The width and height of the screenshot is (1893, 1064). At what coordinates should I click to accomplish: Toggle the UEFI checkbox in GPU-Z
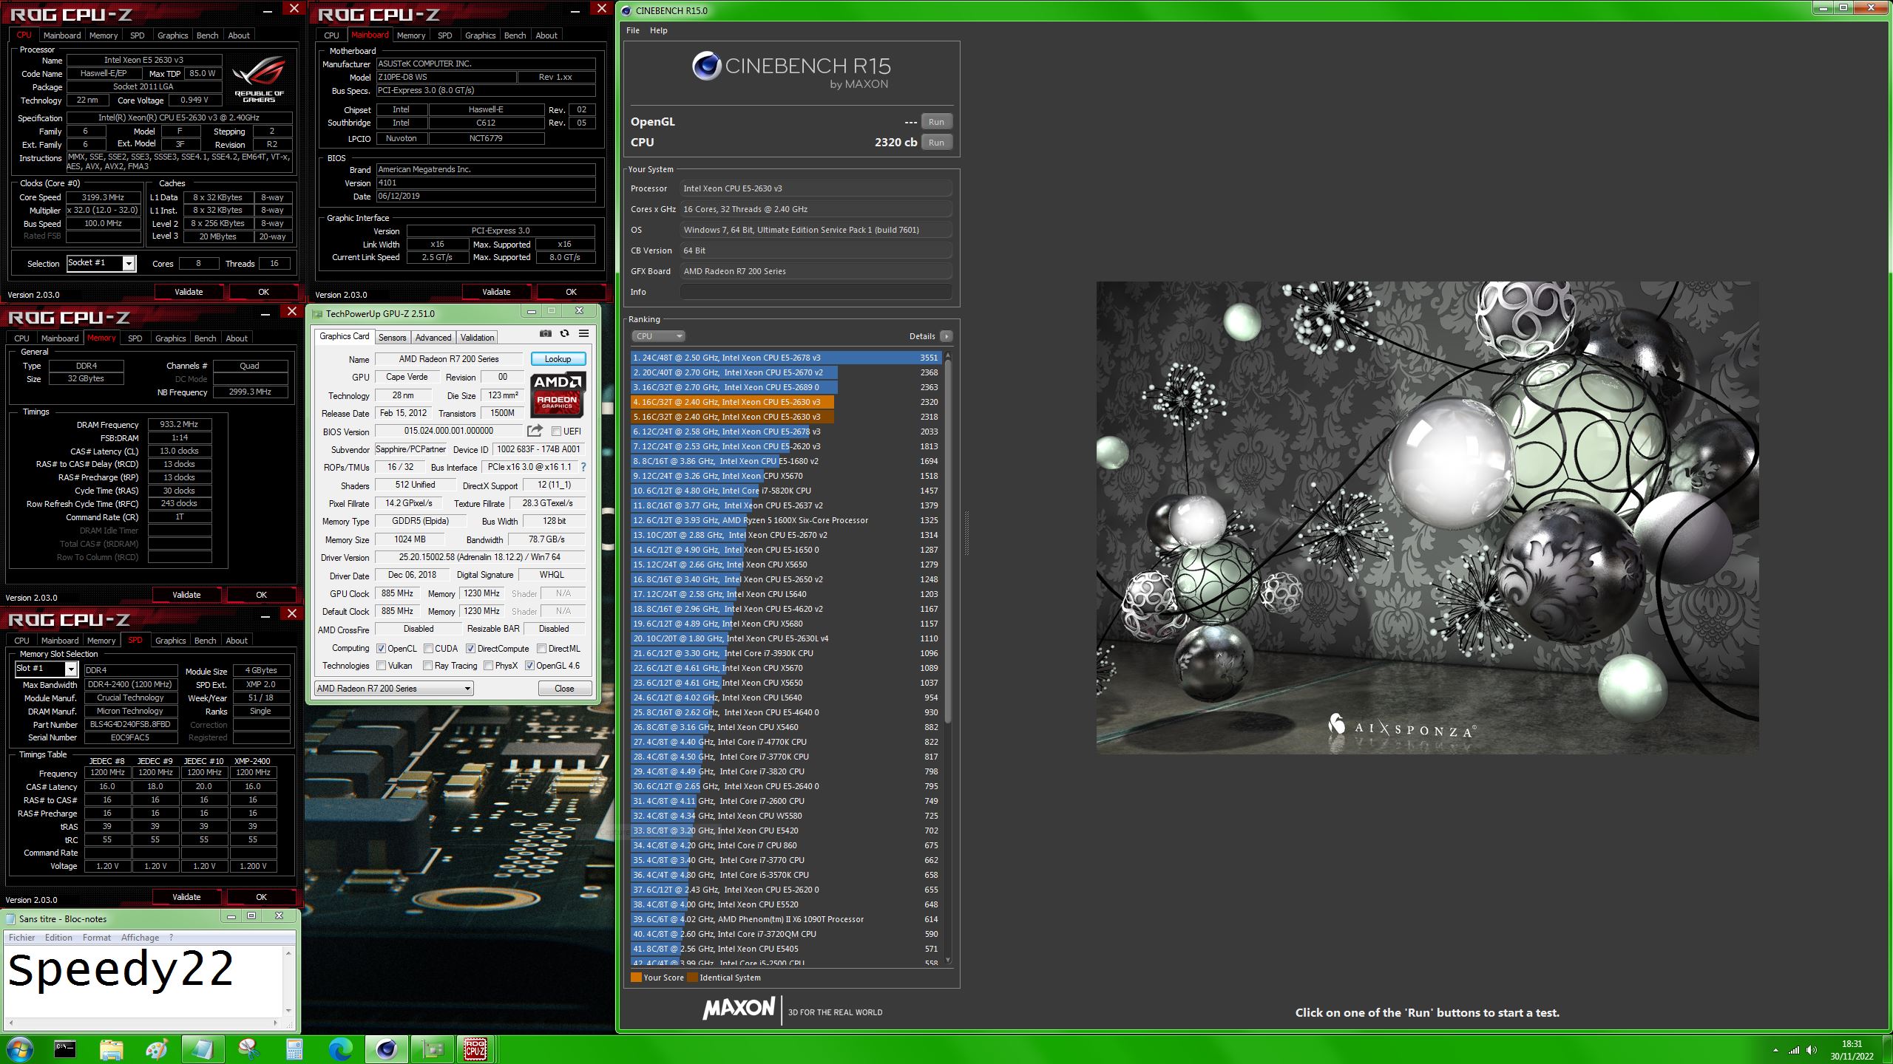(x=556, y=432)
